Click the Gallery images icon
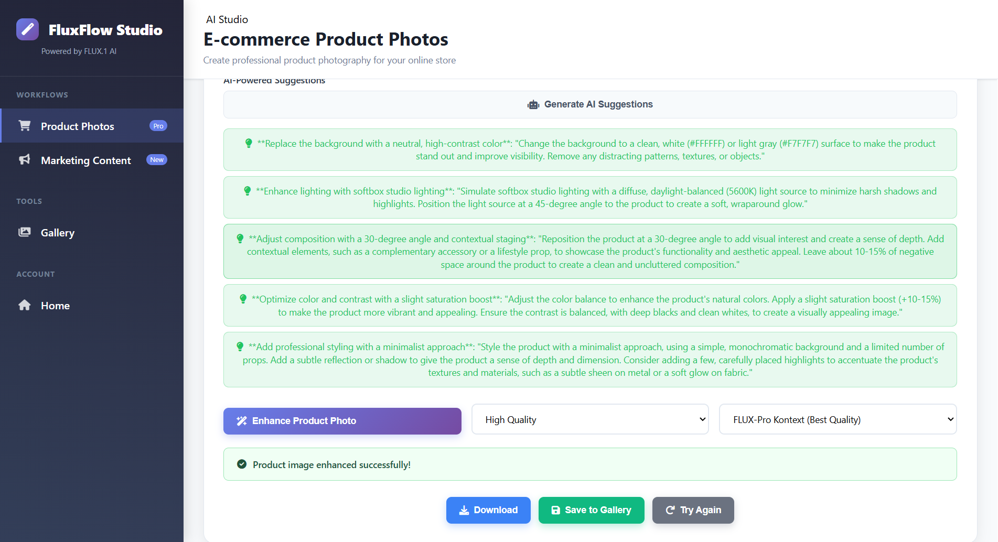Screen dimensions: 998x542 25,232
